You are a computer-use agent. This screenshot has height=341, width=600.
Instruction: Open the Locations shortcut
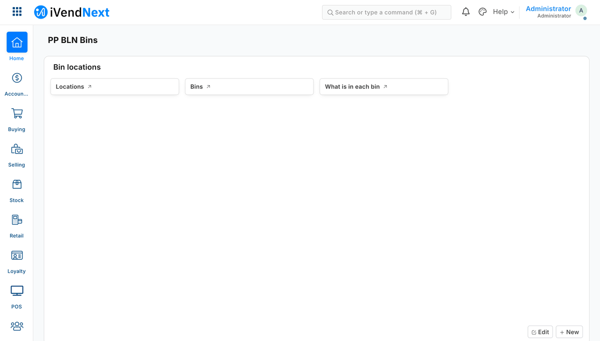(114, 87)
